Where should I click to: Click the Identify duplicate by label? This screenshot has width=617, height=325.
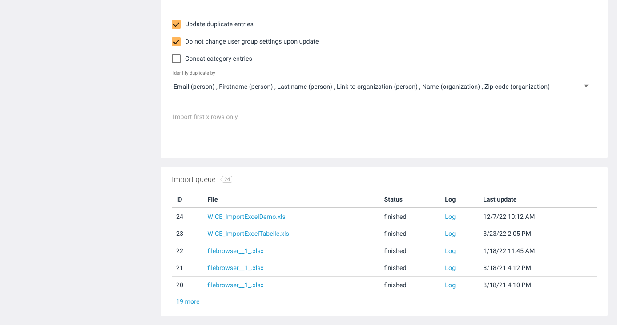[x=194, y=73]
